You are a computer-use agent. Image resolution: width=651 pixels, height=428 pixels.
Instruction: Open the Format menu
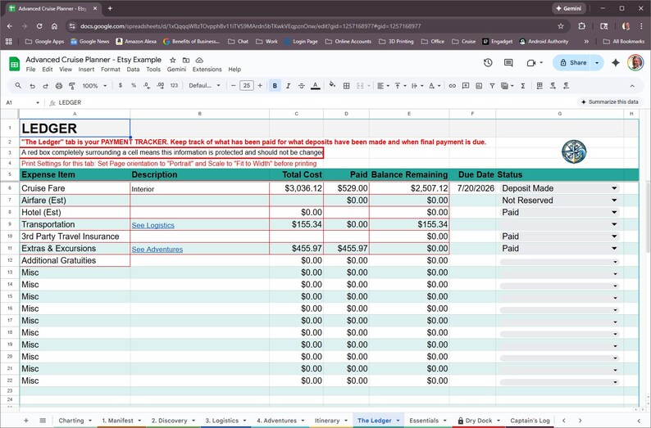pos(111,70)
